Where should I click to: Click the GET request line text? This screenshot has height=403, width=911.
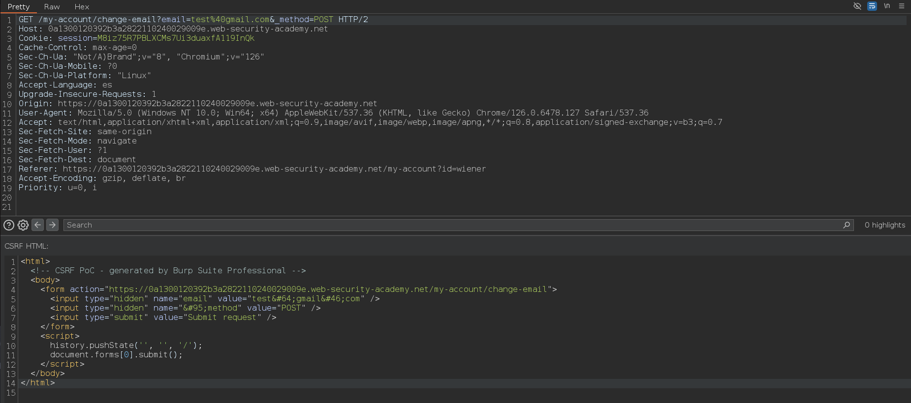click(x=193, y=20)
